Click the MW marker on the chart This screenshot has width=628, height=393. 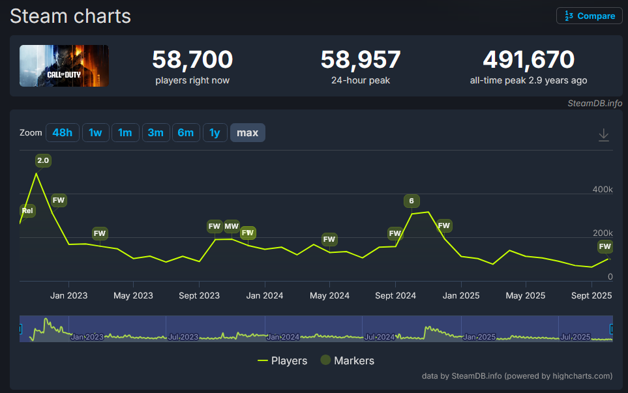(x=232, y=226)
